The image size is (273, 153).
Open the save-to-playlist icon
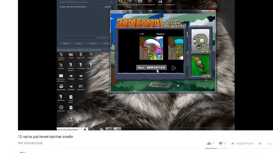pyautogui.click(x=260, y=144)
